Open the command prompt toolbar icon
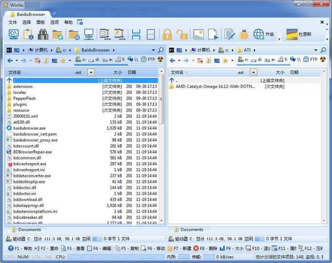Image resolution: width=332 pixels, height=263 pixels. [13, 34]
